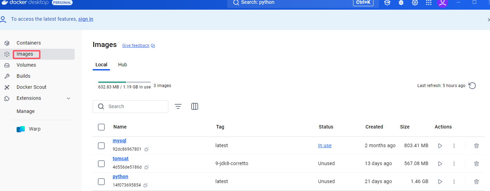This screenshot has width=490, height=191.
Task: Open the Learning Center graduation cap icon
Action: [x=387, y=3]
